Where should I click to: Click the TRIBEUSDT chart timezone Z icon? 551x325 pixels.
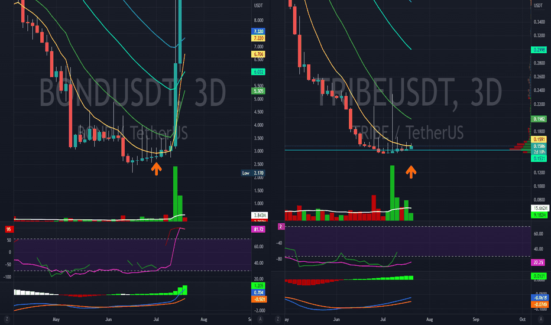tap(278, 319)
